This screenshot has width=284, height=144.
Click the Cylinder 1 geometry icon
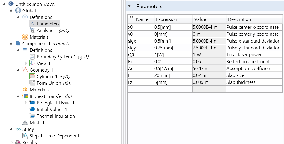click(32, 77)
